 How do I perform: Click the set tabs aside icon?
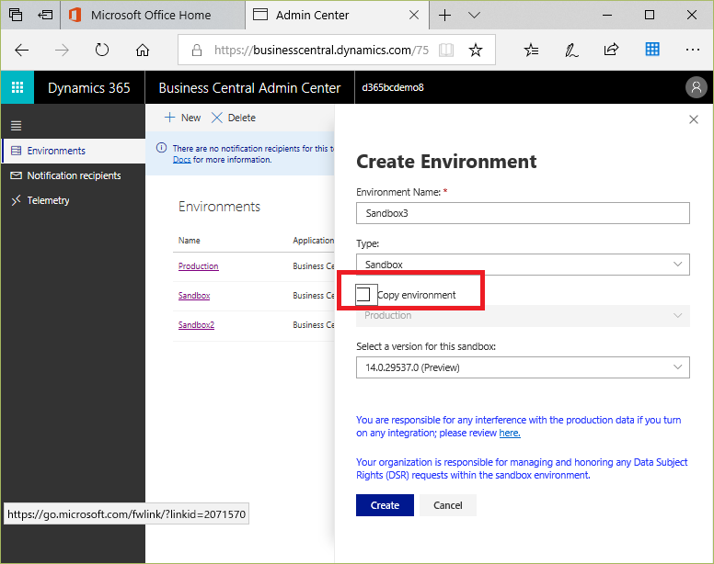45,15
